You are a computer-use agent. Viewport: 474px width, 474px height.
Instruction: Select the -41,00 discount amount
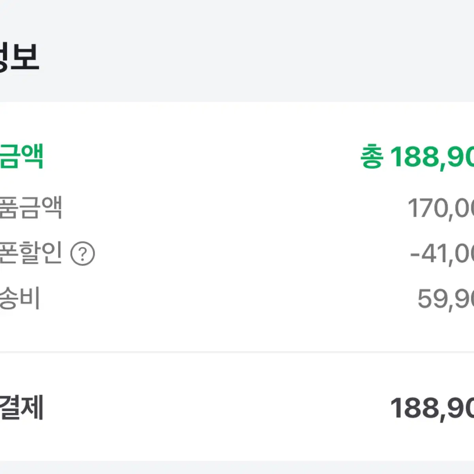(x=442, y=253)
